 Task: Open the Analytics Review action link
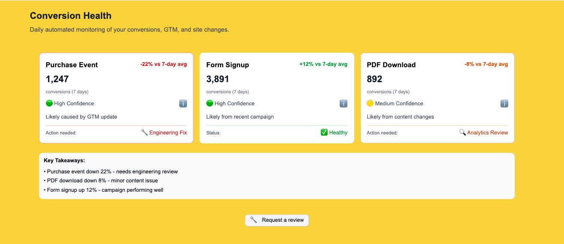click(x=488, y=133)
